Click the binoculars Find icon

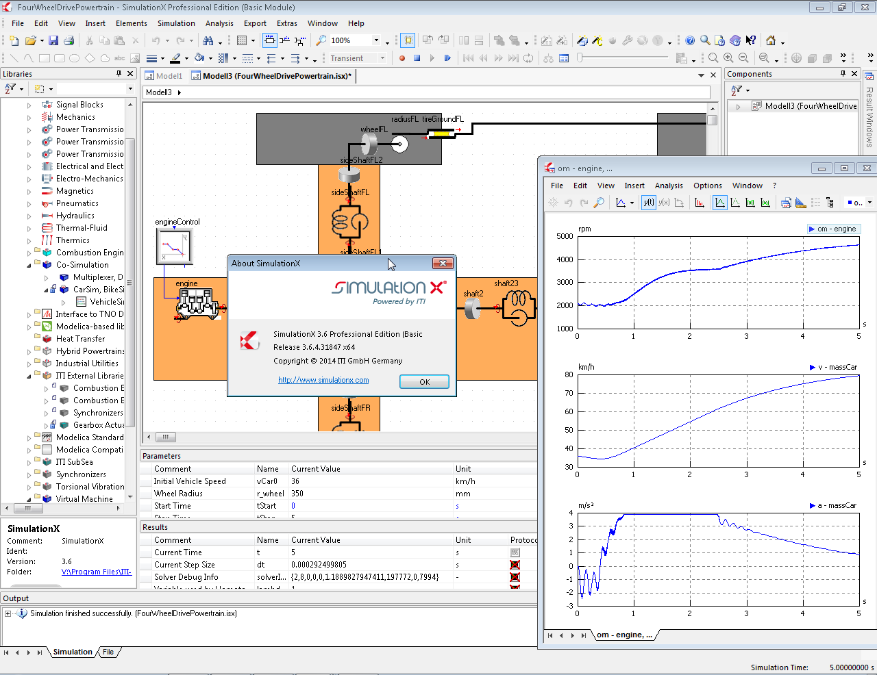(208, 40)
